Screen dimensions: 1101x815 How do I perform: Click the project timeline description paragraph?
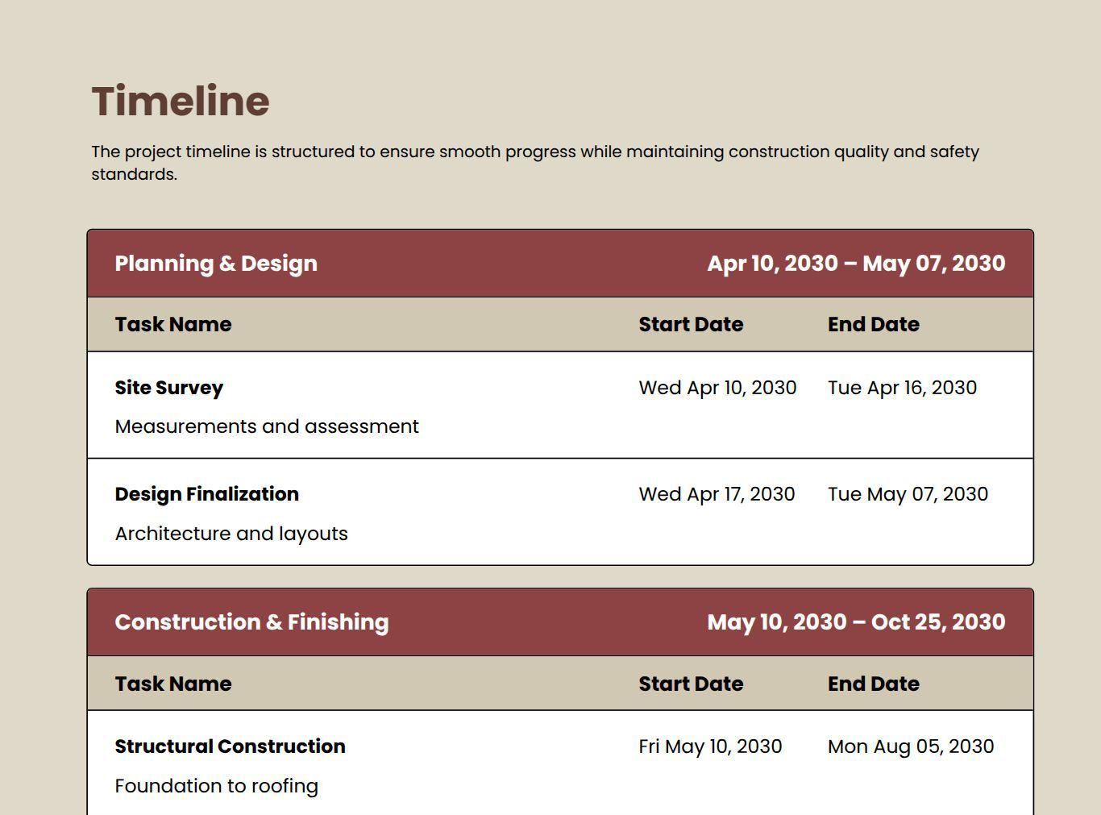(534, 162)
